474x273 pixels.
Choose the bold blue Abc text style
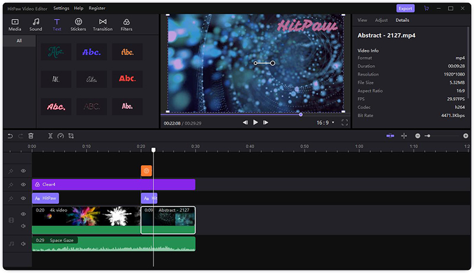[92, 52]
